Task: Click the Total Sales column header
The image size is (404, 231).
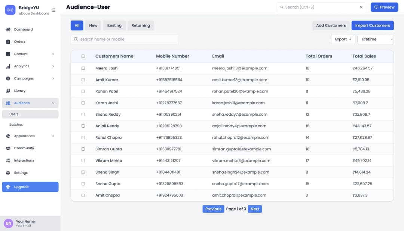Action: (364, 56)
